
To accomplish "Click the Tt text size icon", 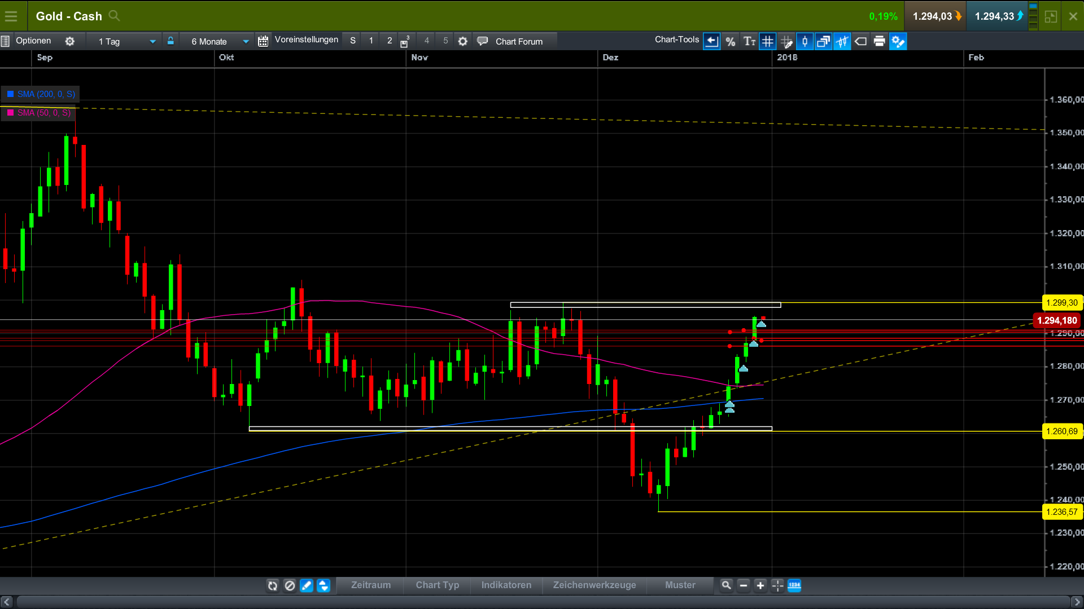I will 750,41.
